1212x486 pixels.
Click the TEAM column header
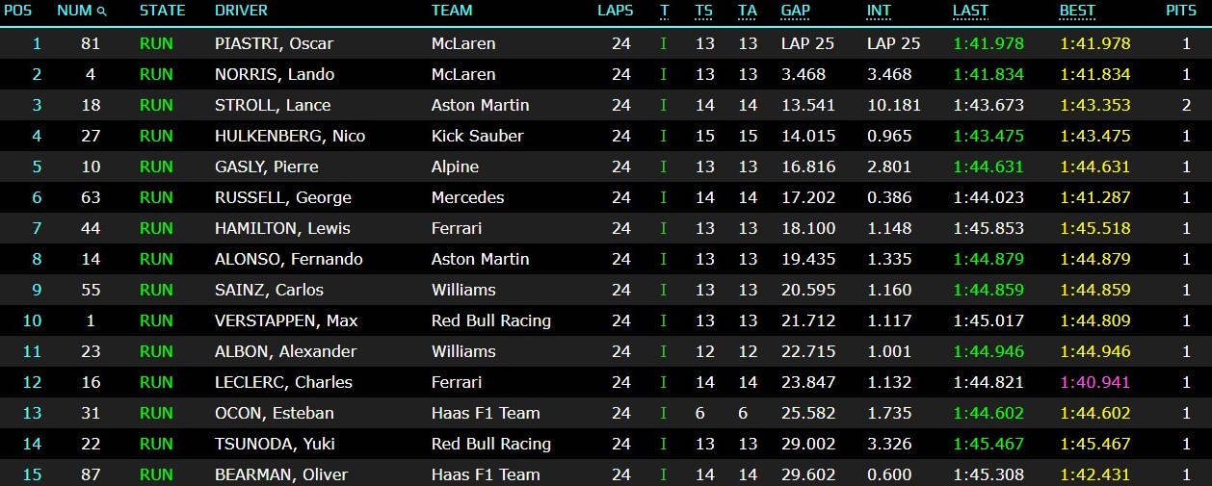(x=452, y=11)
